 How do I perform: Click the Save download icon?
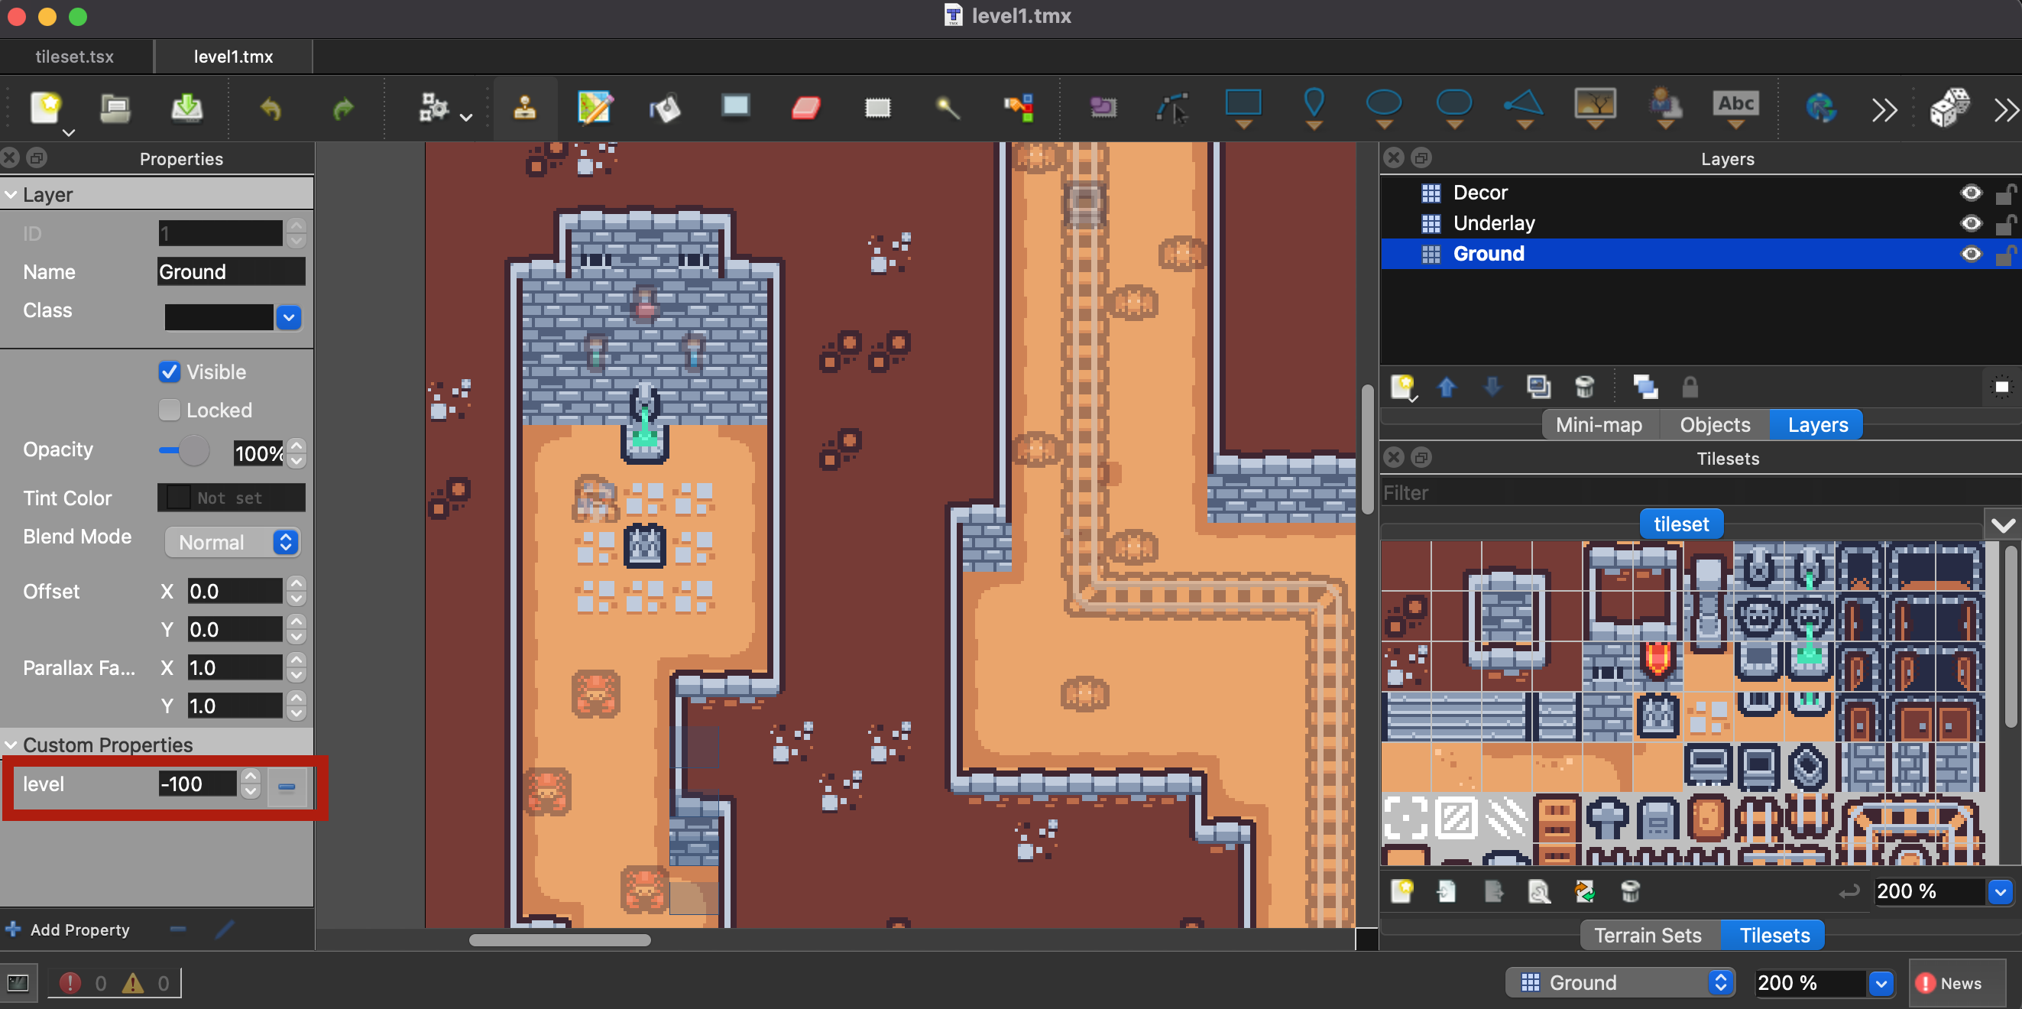pyautogui.click(x=186, y=108)
